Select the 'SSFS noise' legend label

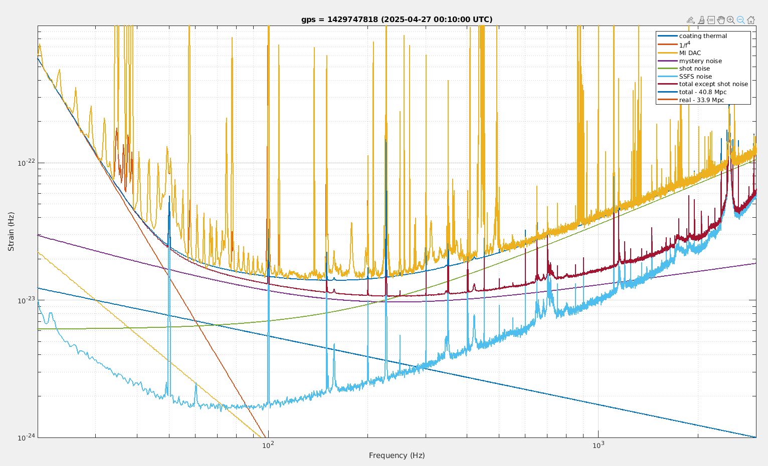pyautogui.click(x=695, y=77)
